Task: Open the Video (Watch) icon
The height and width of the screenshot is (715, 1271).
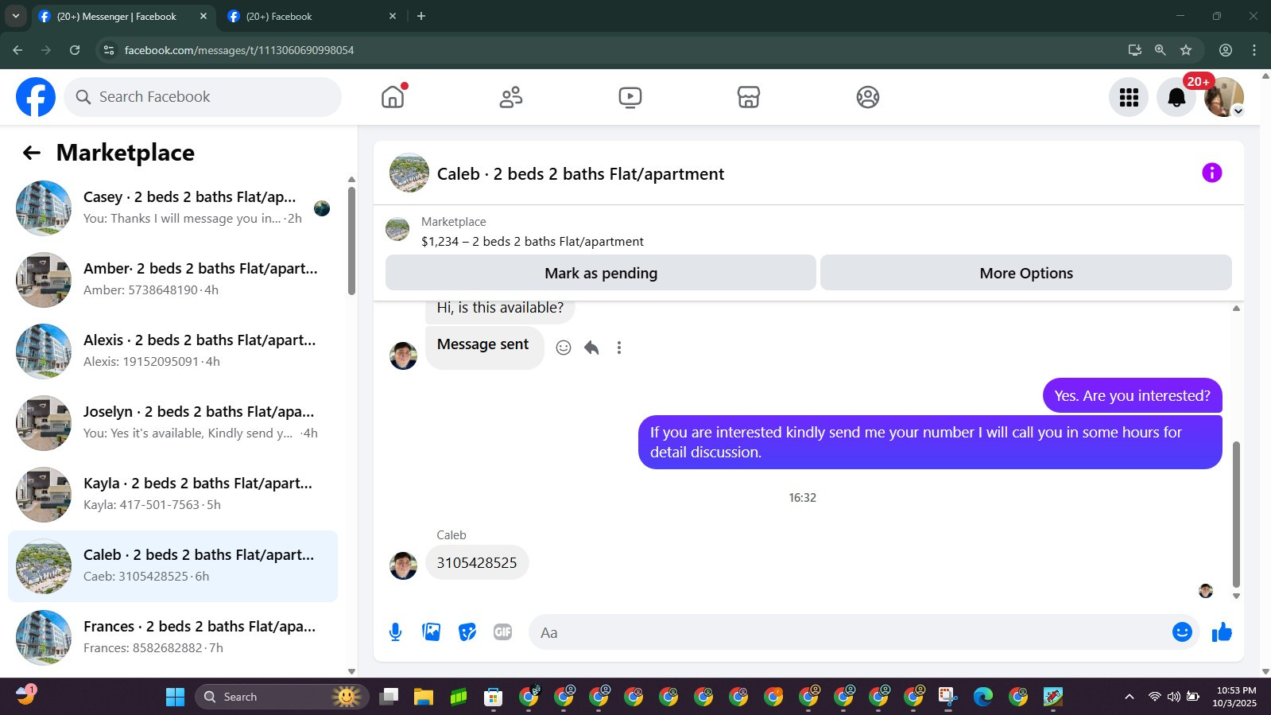Action: click(x=630, y=97)
